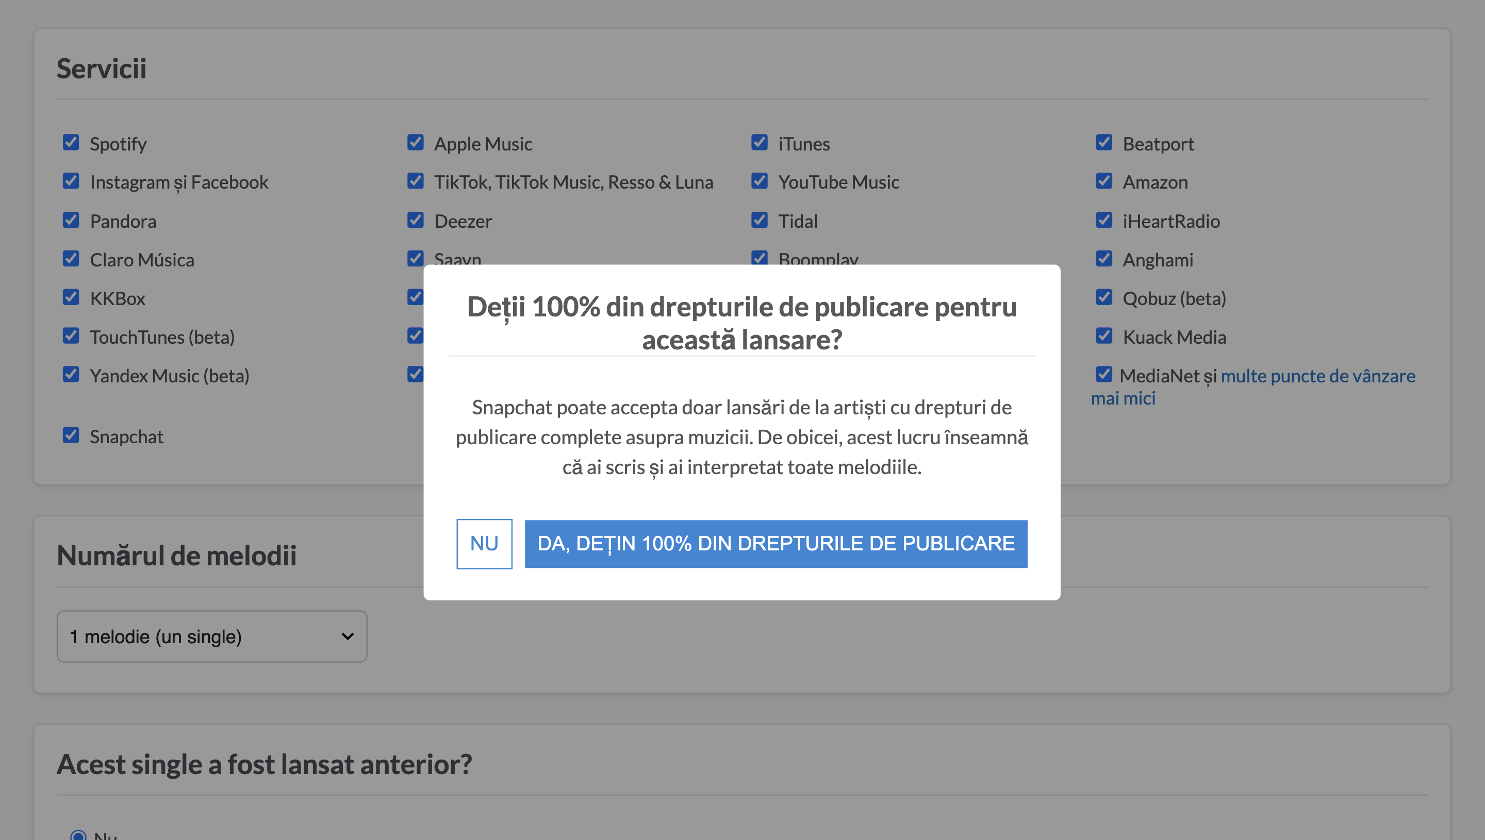Click the Numărul de melodii heading
The width and height of the screenshot is (1485, 840).
click(177, 556)
